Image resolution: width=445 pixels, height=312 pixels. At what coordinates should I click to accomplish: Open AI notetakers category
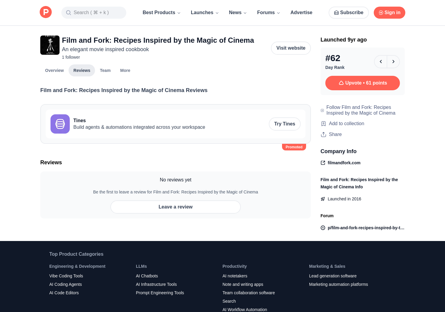[235, 276]
